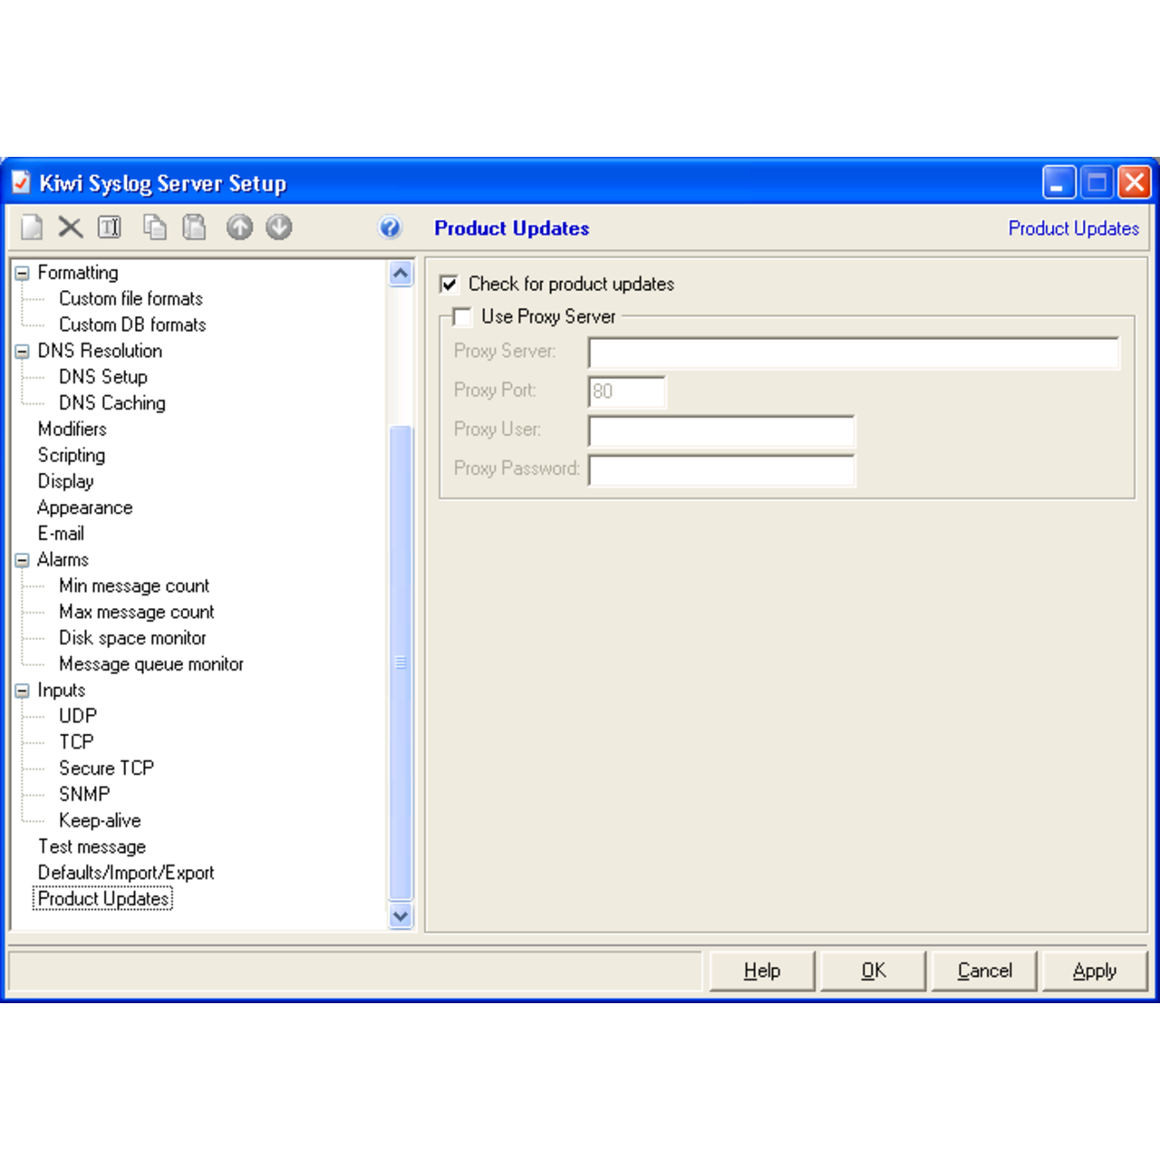Click the Proxy Server text field

pyautogui.click(x=853, y=353)
